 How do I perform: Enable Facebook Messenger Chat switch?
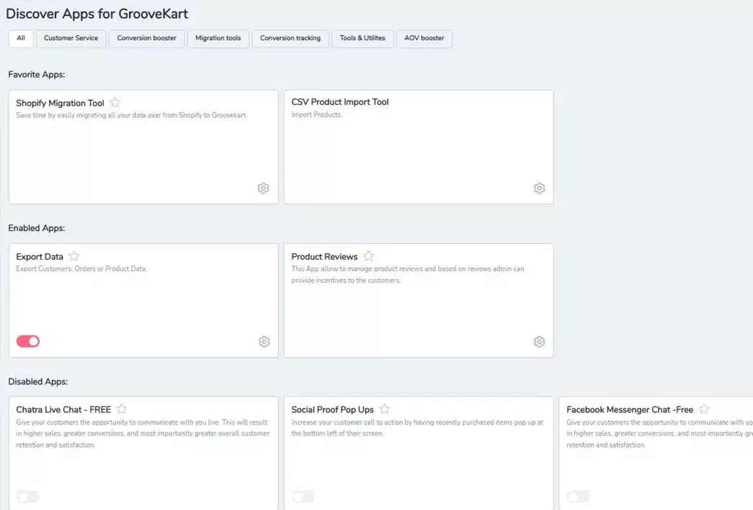(x=578, y=496)
